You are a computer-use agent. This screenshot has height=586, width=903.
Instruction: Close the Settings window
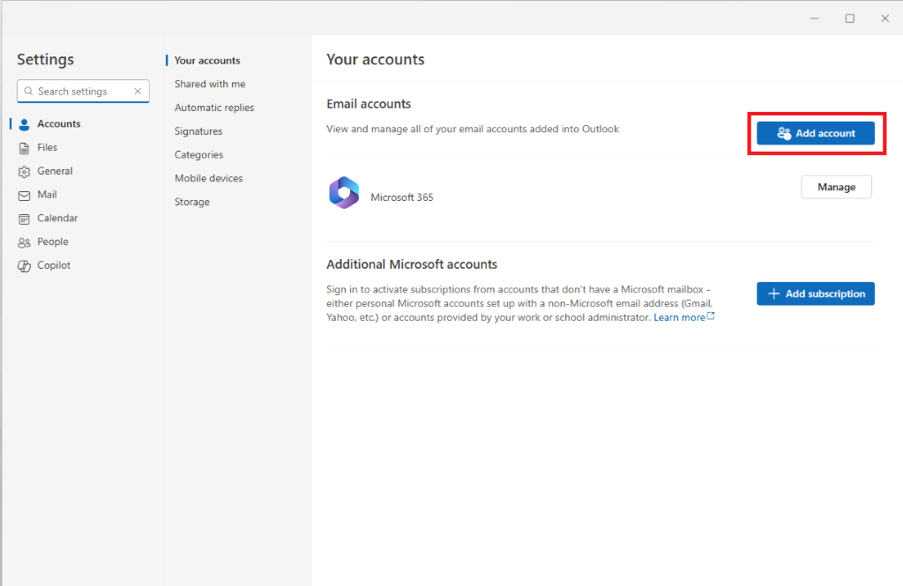[x=885, y=19]
